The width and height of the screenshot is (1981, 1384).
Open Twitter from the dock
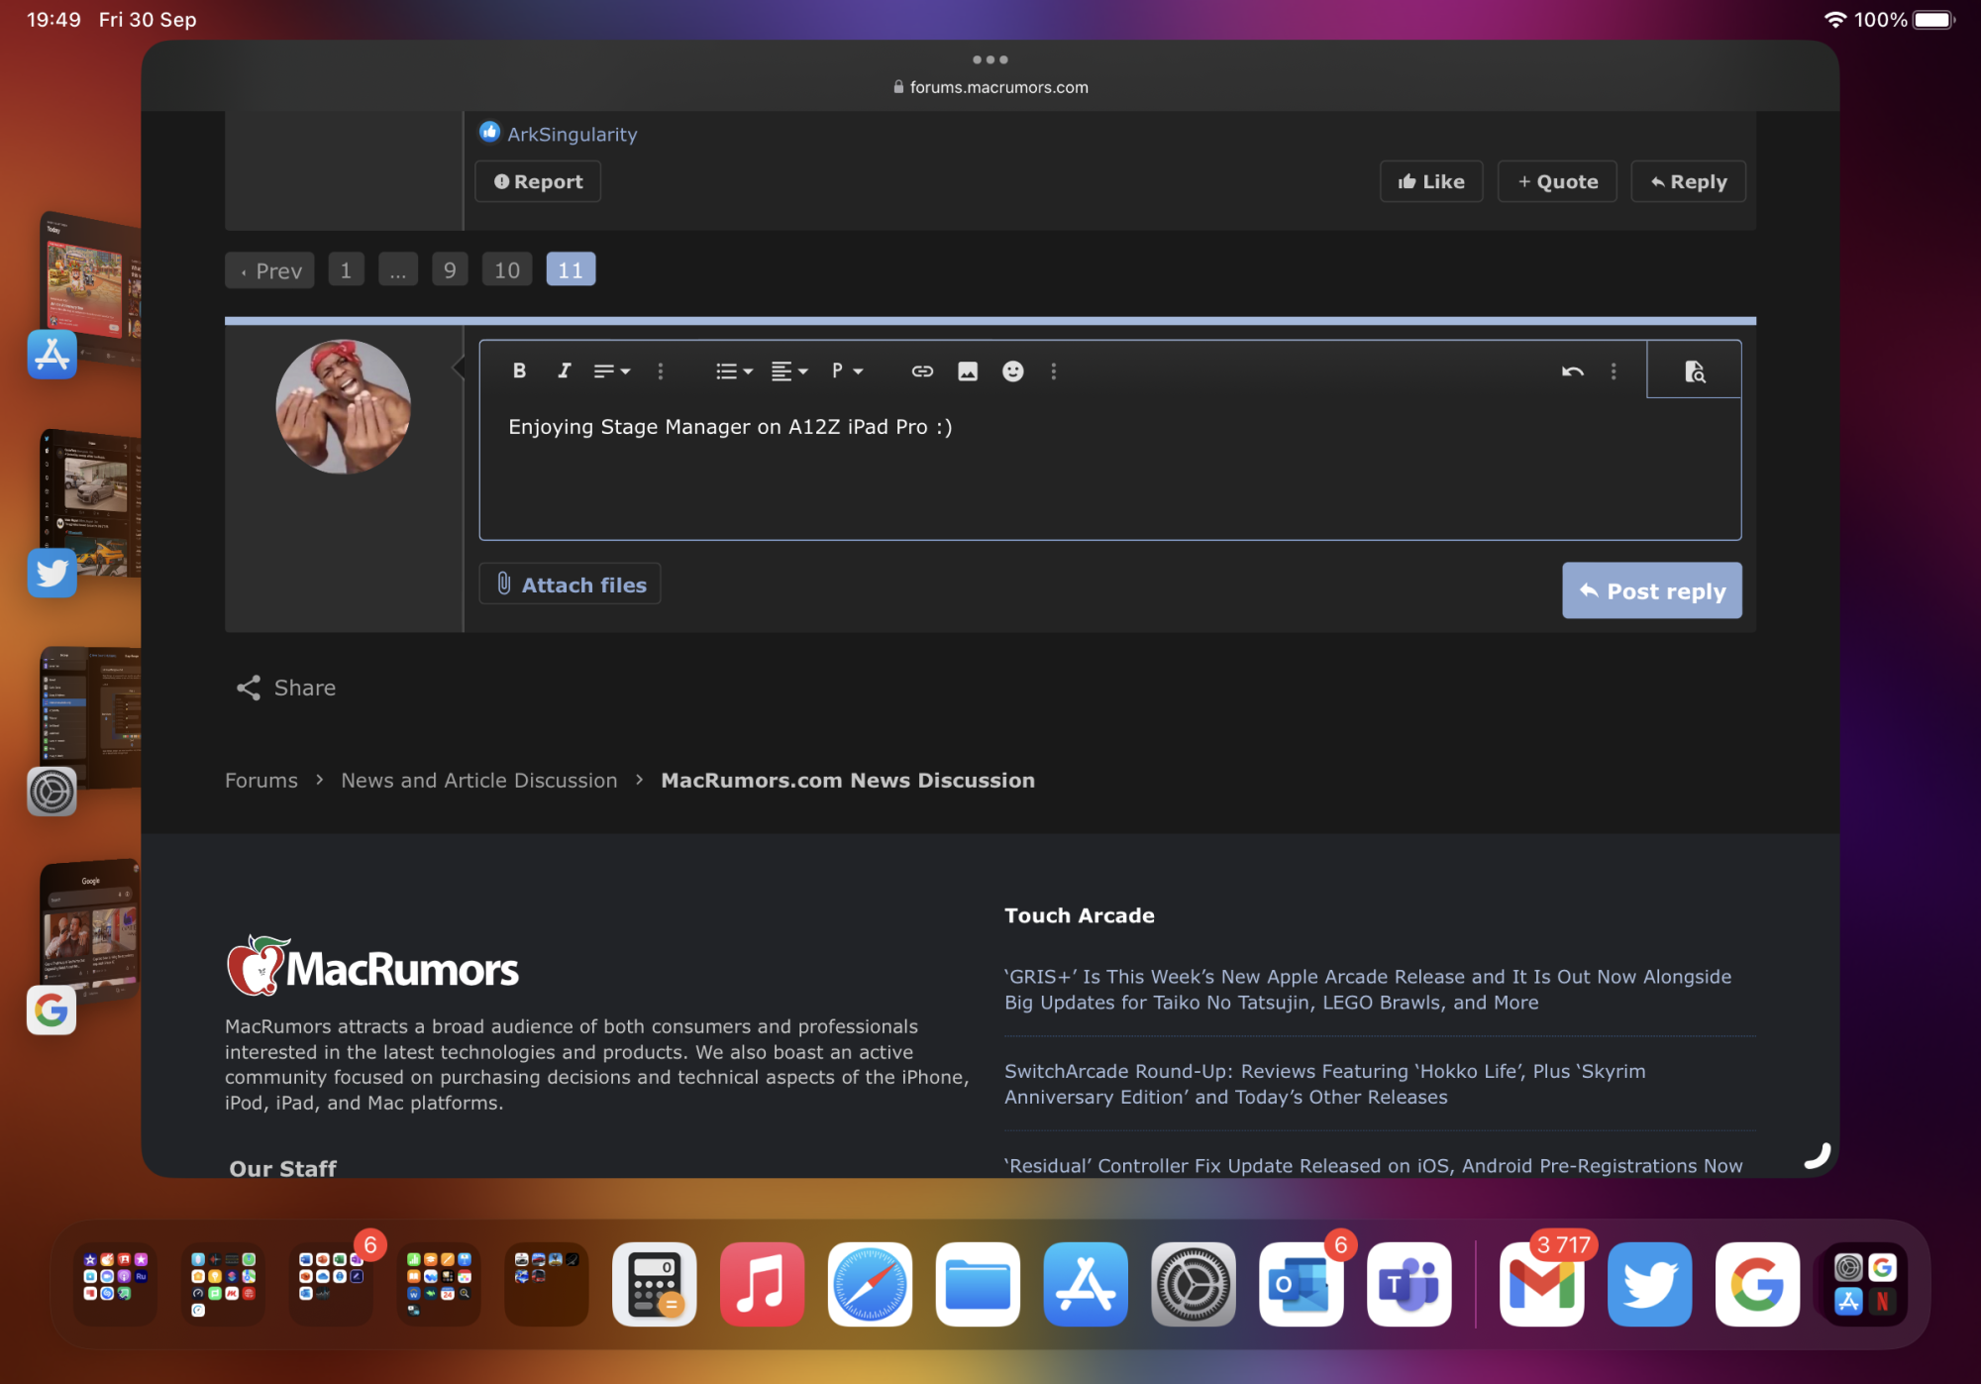[x=1650, y=1284]
